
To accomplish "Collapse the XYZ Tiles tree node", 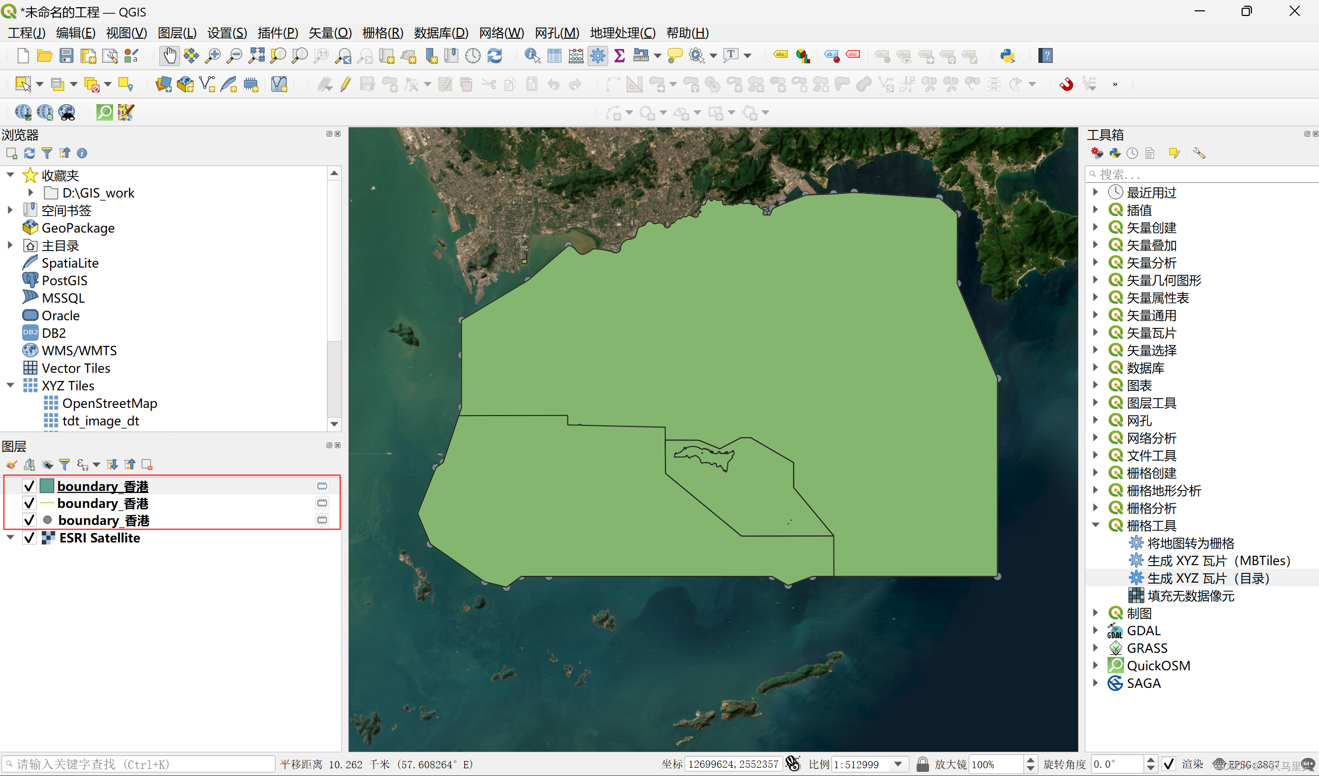I will [10, 386].
